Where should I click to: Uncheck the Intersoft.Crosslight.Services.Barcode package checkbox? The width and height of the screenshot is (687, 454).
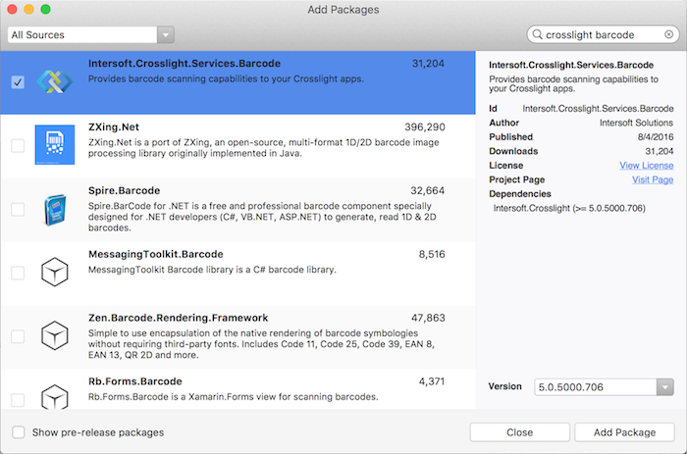click(18, 82)
